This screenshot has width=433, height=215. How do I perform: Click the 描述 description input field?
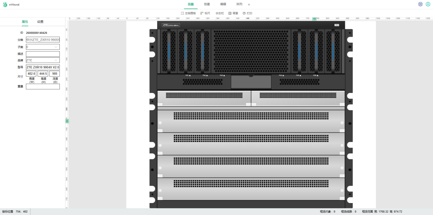point(43,54)
